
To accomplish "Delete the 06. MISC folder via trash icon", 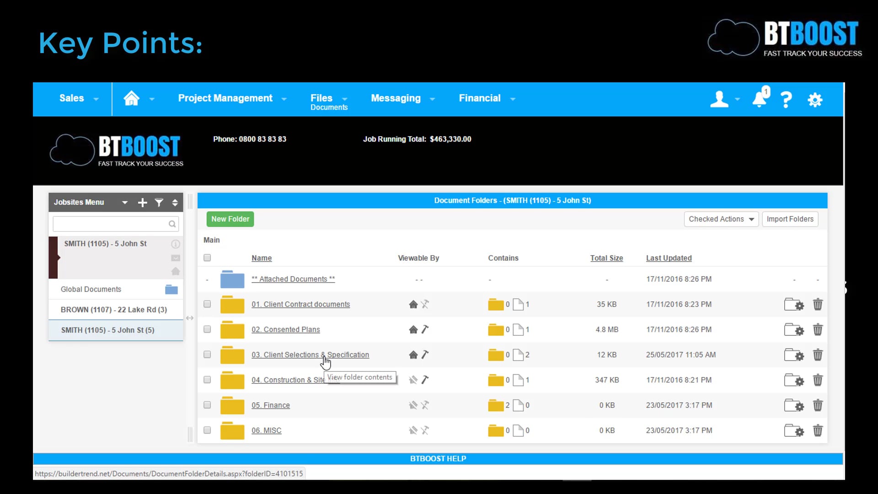I will point(817,430).
